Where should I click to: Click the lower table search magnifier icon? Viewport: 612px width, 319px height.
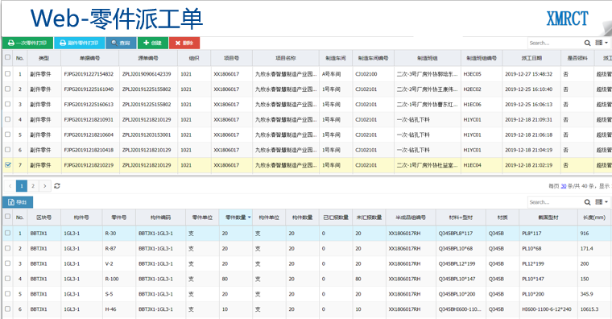click(587, 202)
